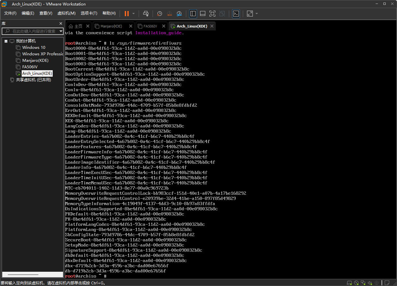This screenshot has width=397, height=286.
Task: Select 我的计算机 in the library tree
Action: click(26, 41)
